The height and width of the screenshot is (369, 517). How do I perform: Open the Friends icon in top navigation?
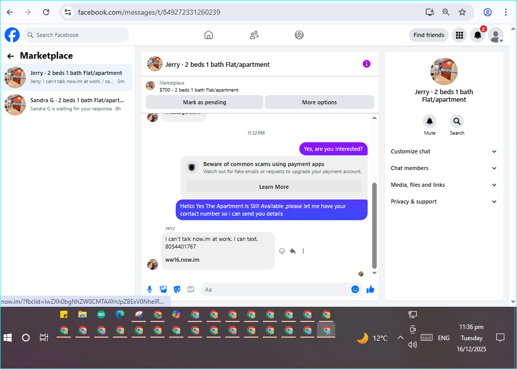(x=254, y=35)
